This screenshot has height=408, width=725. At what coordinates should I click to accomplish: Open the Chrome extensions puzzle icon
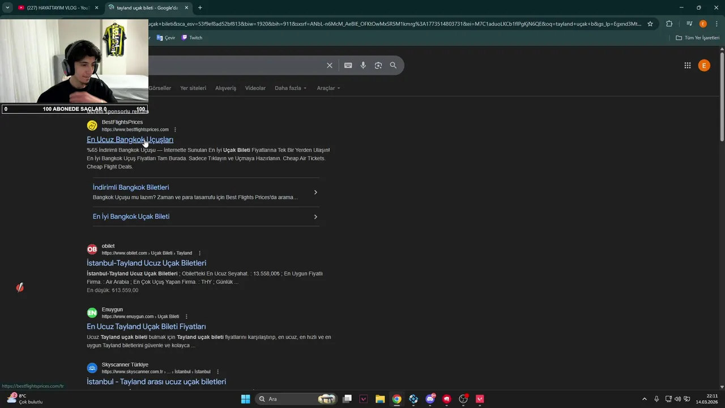click(x=669, y=24)
